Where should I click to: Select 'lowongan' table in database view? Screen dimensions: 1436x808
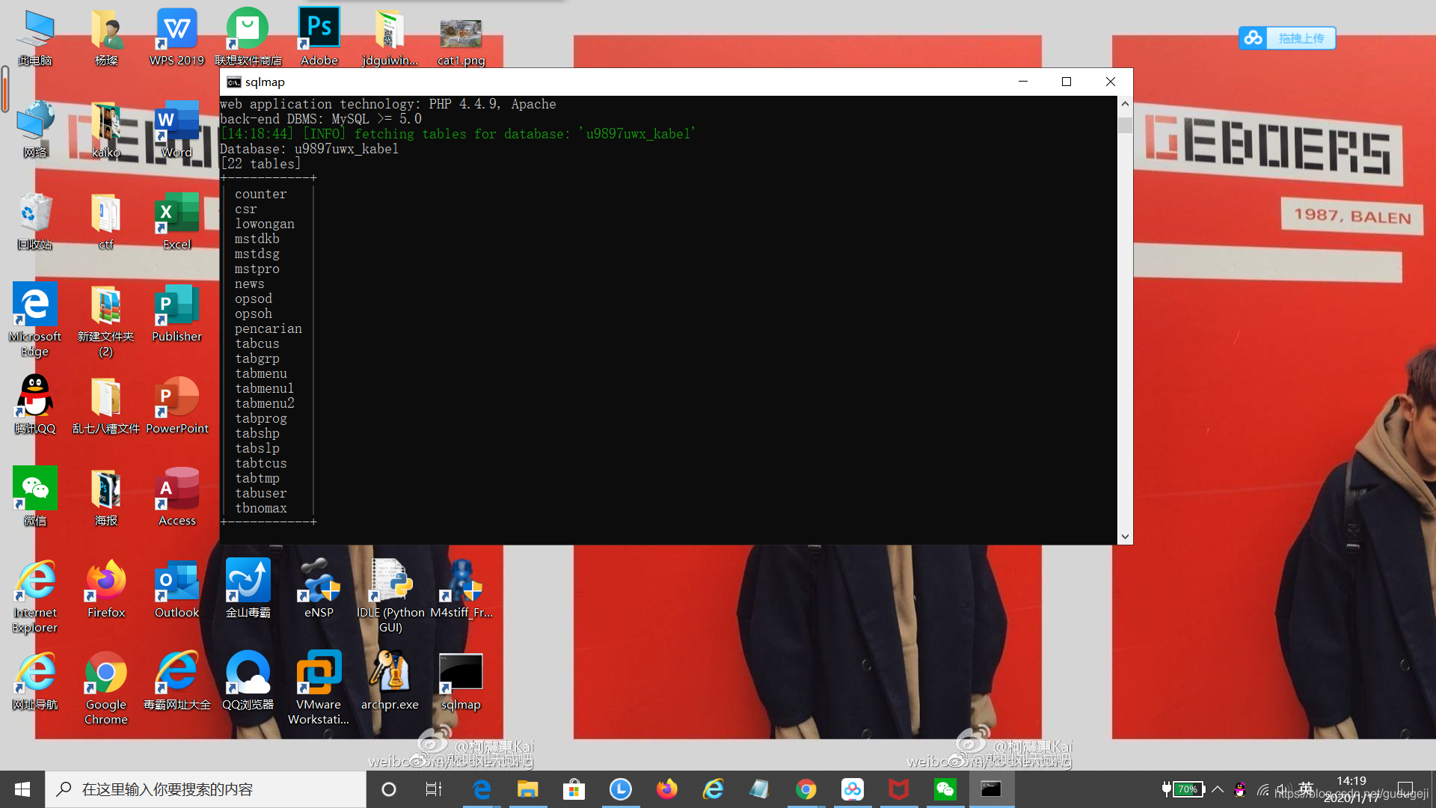coord(264,224)
